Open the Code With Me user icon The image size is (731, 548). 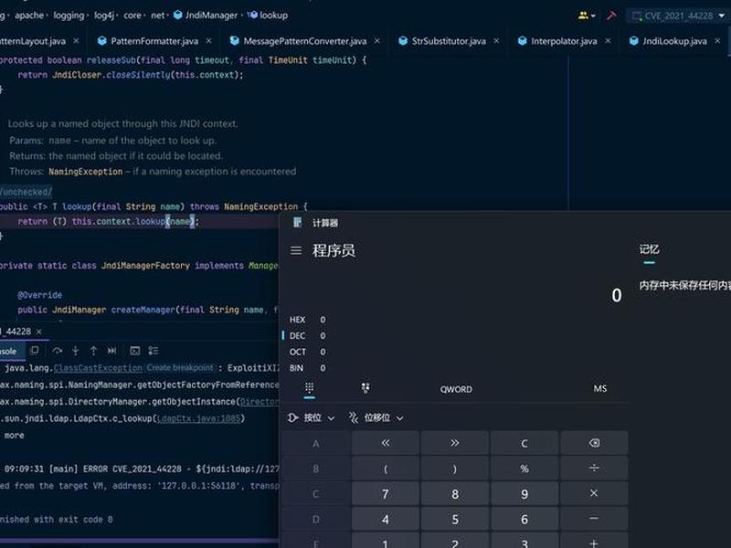(587, 16)
